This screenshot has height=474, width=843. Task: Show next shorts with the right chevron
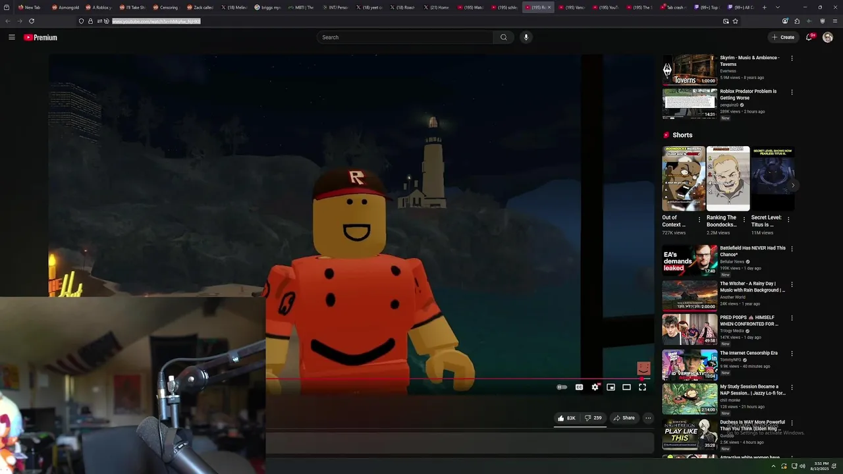click(793, 185)
